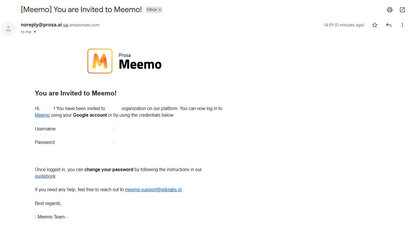The width and height of the screenshot is (409, 227).
Task: Click the Prosa Meemo logo image
Action: [124, 61]
